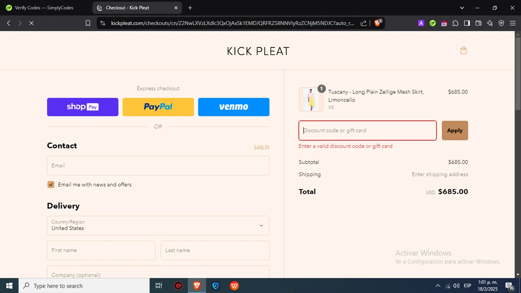Open the extensions puzzle piece menu
This screenshot has width=521, height=293.
point(455,23)
